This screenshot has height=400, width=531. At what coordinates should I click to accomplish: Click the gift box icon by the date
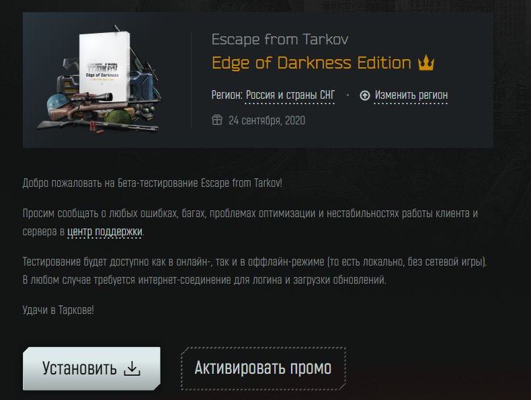217,120
